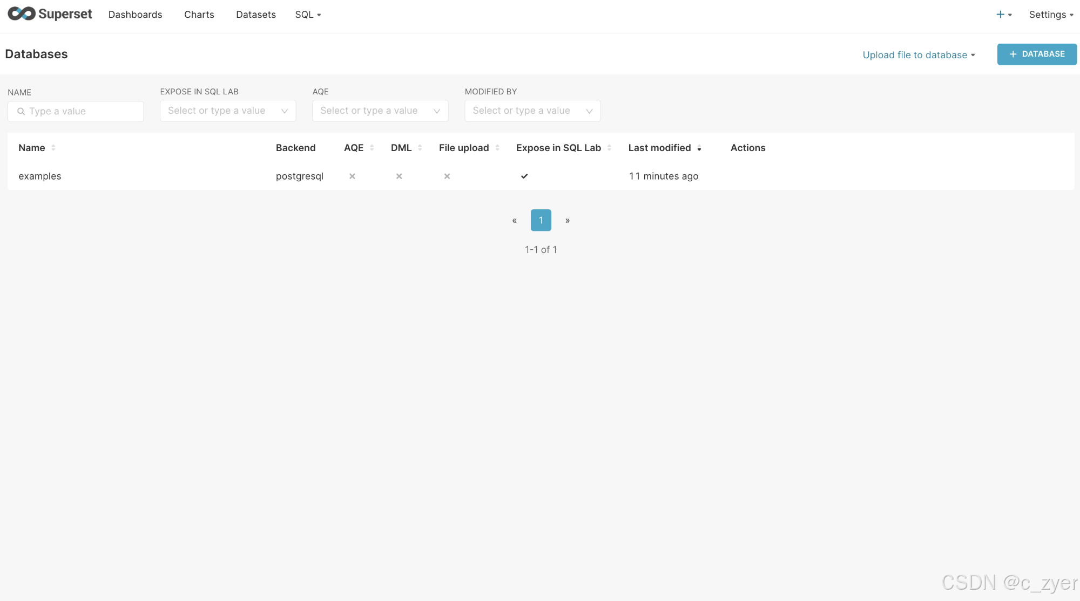Click the examples database name
This screenshot has width=1080, height=601.
[x=39, y=176]
